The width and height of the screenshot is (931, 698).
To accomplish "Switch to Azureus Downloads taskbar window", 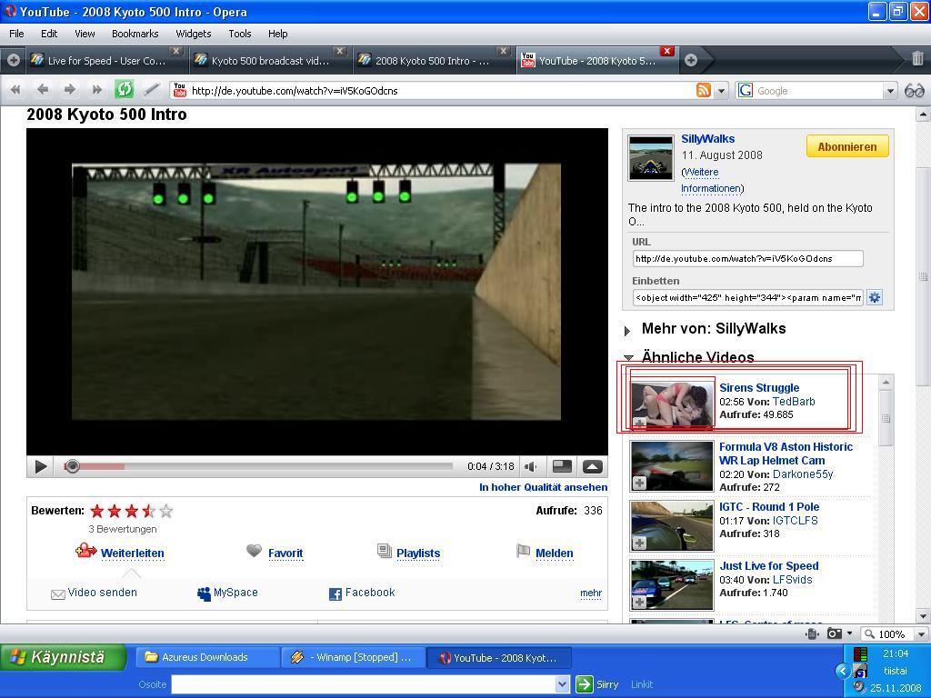I will pos(207,657).
